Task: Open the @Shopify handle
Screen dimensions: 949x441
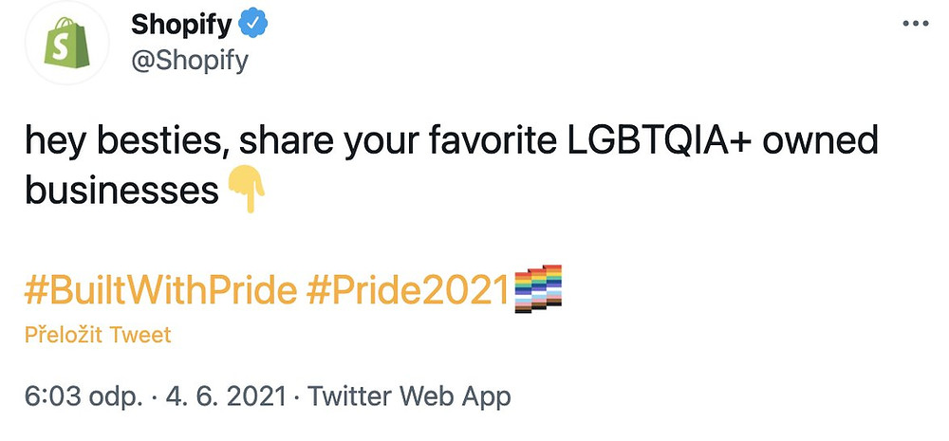Action: tap(190, 61)
